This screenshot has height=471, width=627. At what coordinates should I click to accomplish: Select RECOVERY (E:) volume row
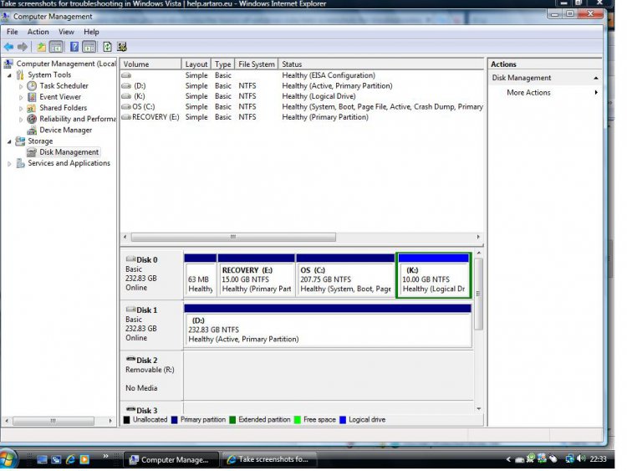click(x=302, y=117)
